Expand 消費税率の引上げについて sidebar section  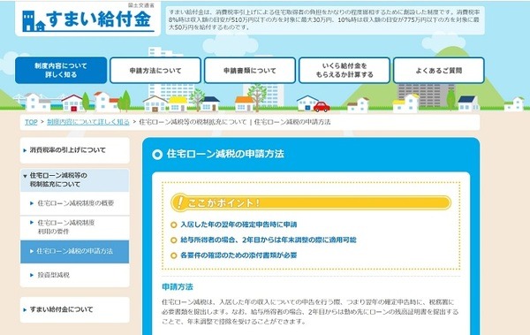(75, 150)
